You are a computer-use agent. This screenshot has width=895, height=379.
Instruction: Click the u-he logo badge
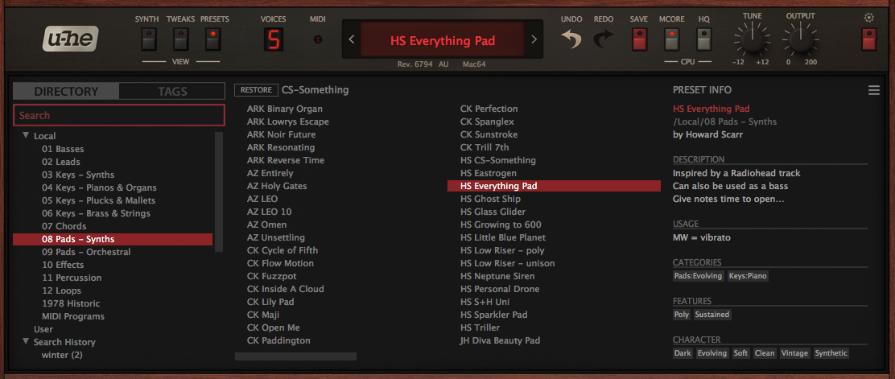click(71, 39)
